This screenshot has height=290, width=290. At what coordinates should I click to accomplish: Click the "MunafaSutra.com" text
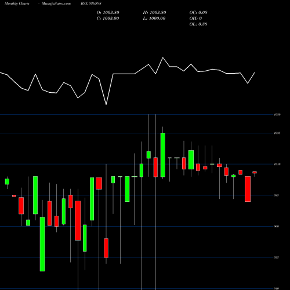[x=56, y=3]
